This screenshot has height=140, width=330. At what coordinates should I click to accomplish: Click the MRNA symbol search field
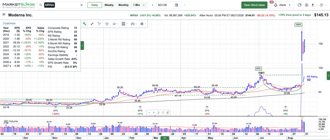61,5
